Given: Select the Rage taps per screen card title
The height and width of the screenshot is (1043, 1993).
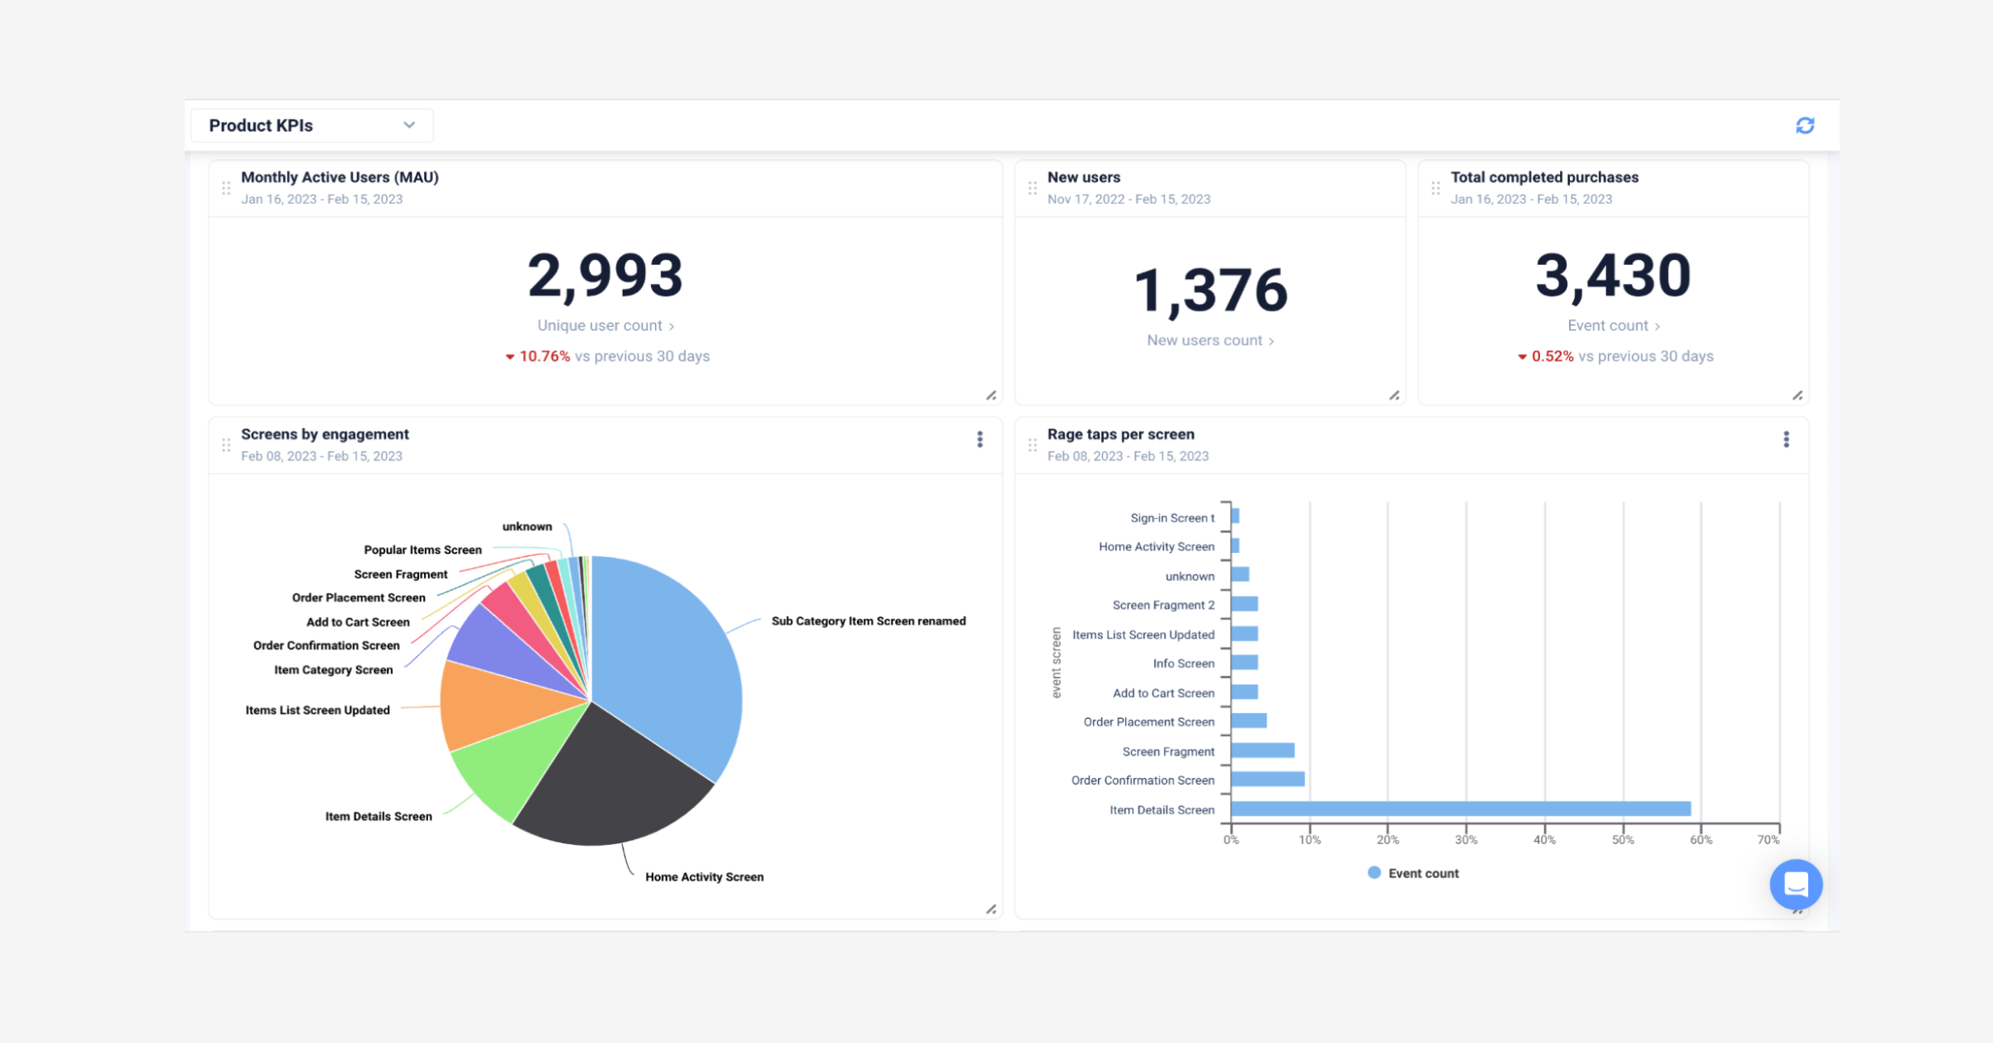Looking at the screenshot, I should [1121, 433].
